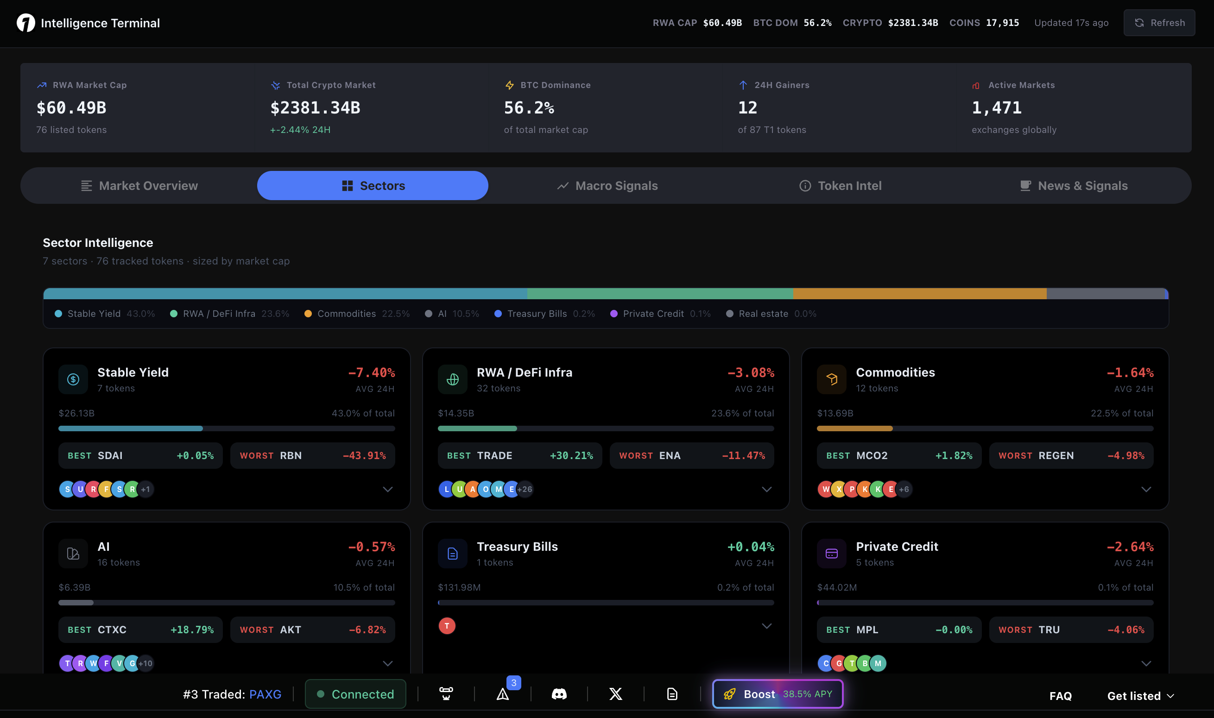Open the Get listed dropdown
The image size is (1214, 718).
[x=1141, y=696]
